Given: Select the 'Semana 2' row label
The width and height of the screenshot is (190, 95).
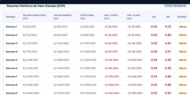Looking at the screenshot, I should (12, 35).
